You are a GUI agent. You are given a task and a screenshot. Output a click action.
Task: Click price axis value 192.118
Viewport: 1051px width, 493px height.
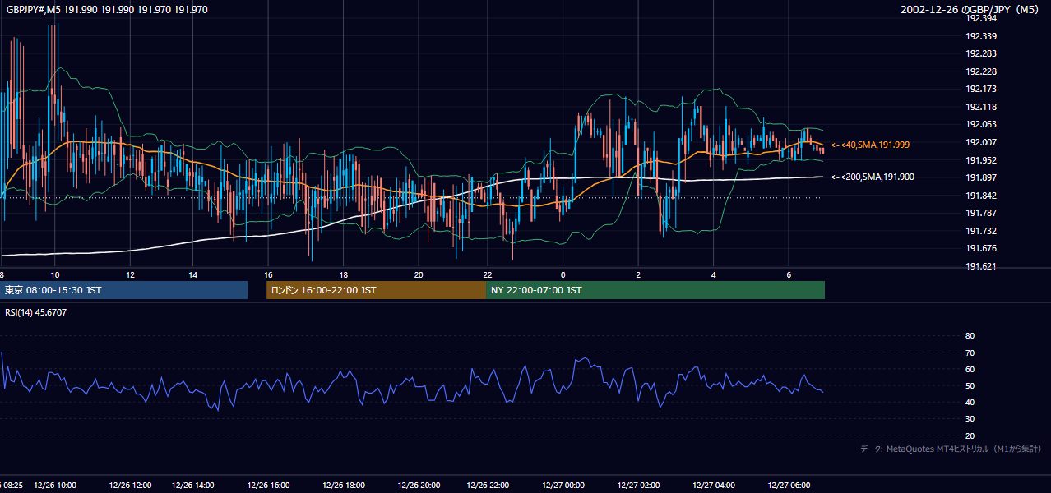click(x=981, y=107)
